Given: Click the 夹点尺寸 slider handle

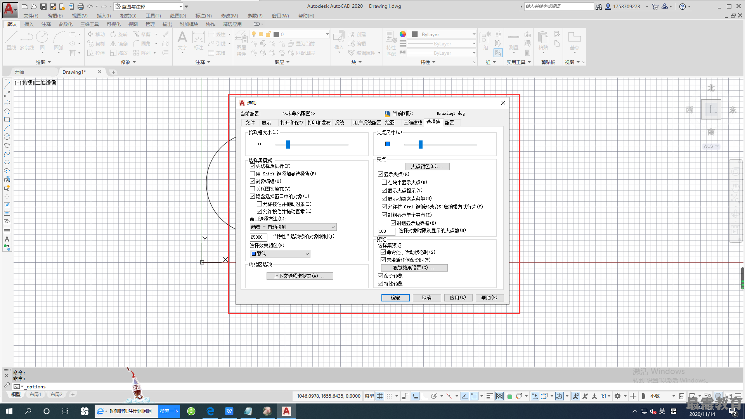Looking at the screenshot, I should pos(421,144).
